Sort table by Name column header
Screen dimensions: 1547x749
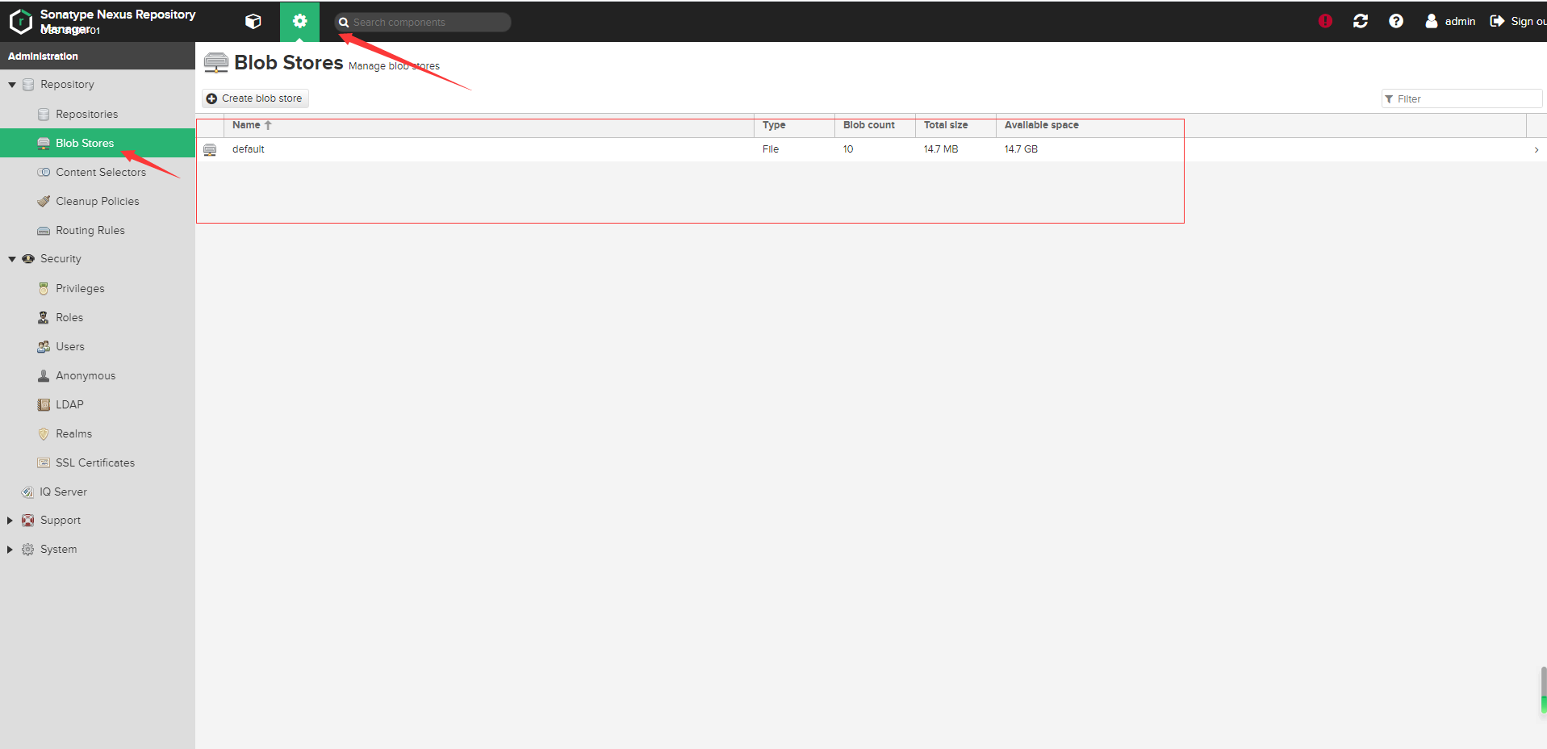point(489,125)
